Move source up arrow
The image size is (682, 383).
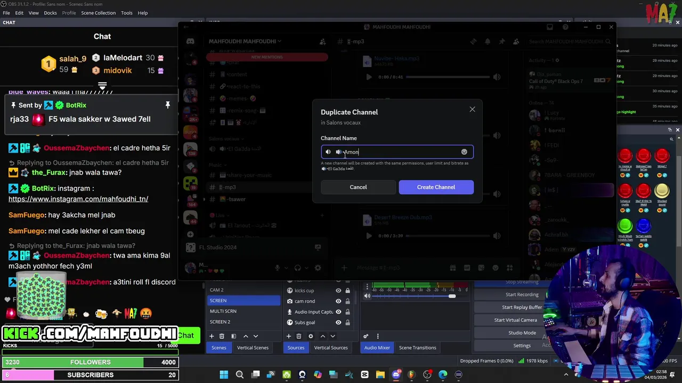point(322,336)
